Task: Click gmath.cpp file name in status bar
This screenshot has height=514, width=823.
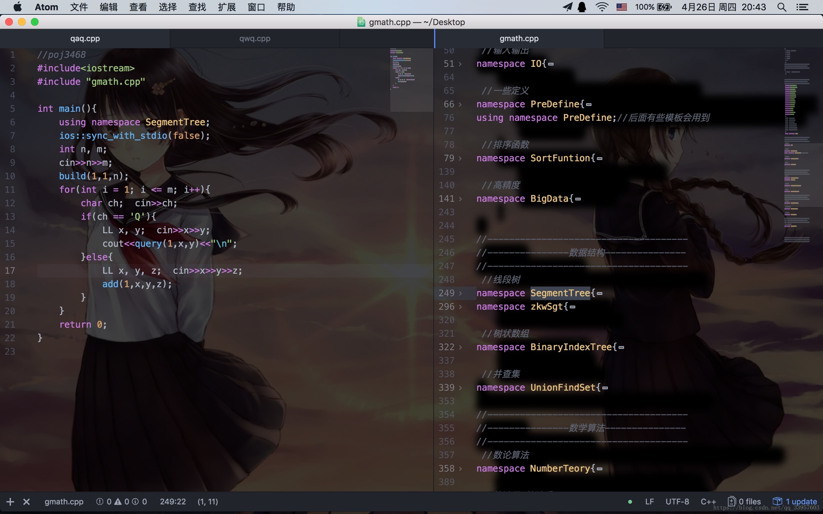Action: click(64, 502)
